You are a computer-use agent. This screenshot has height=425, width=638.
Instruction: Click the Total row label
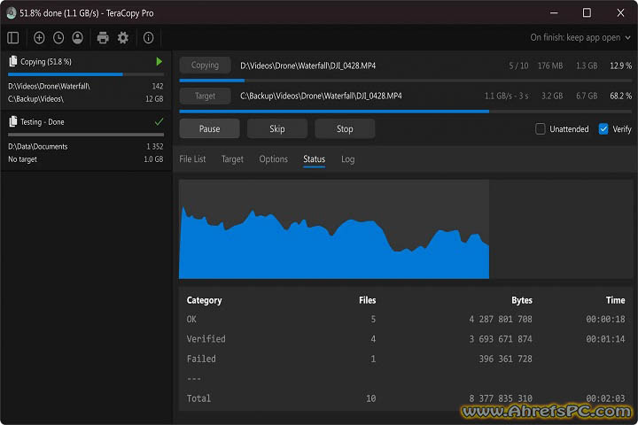click(x=198, y=398)
